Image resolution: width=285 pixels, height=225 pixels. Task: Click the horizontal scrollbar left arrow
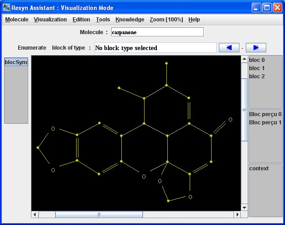(x=35, y=215)
